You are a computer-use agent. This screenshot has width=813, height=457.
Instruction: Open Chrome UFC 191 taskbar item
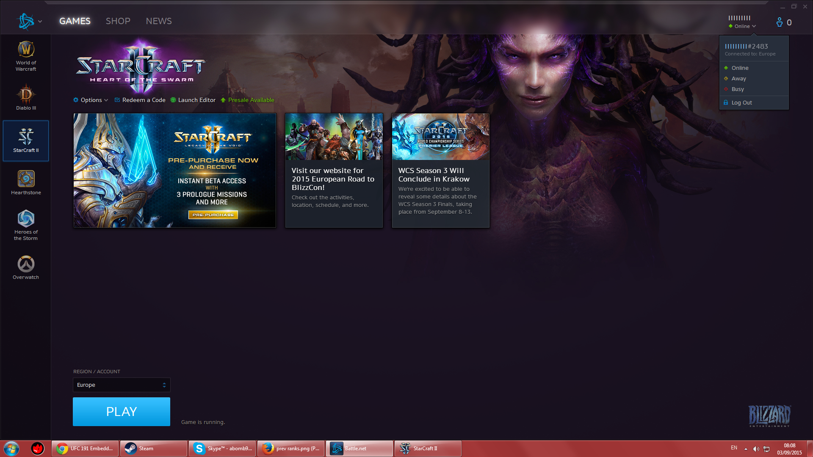click(x=85, y=448)
